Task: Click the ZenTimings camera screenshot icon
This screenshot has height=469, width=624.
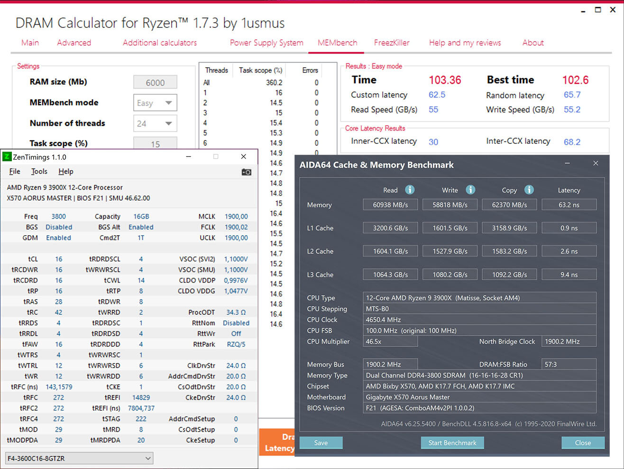Action: (246, 172)
